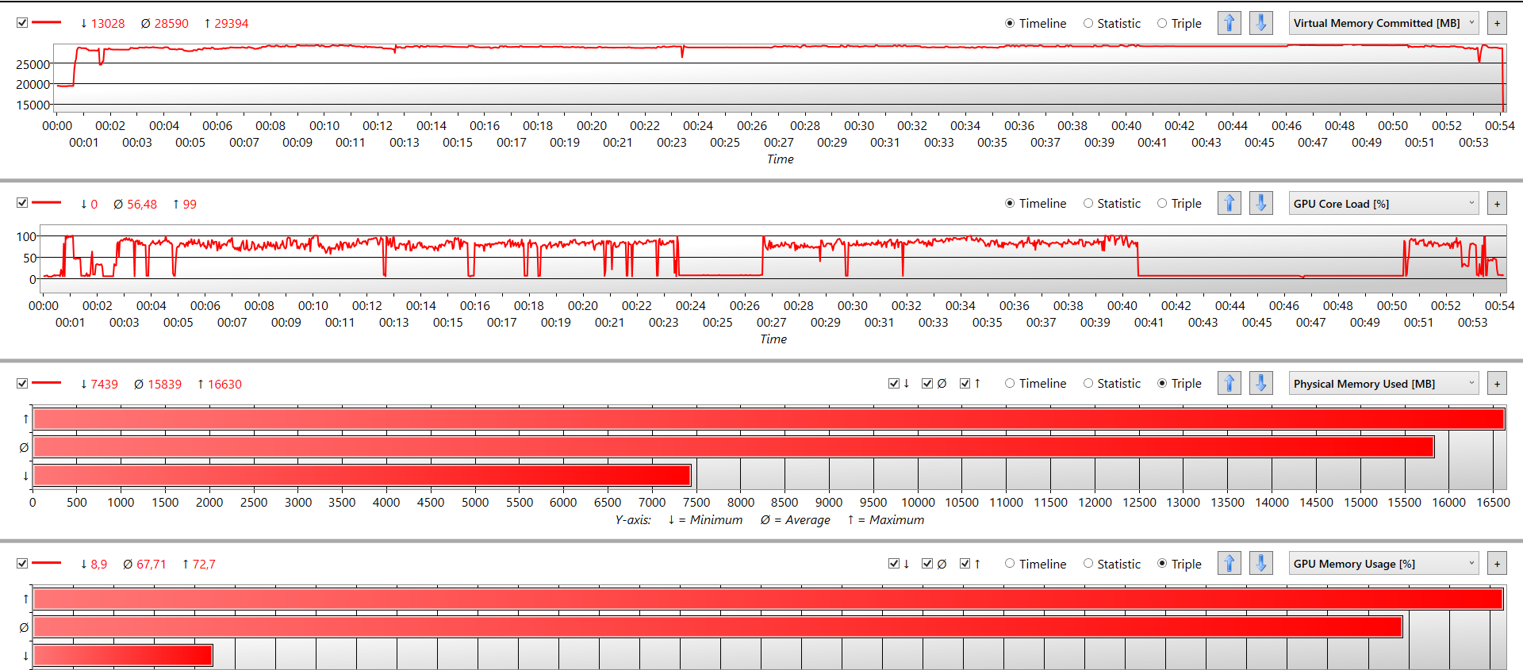Click the Virtual Memory maximum value 29394
The image size is (1523, 670).
[231, 23]
